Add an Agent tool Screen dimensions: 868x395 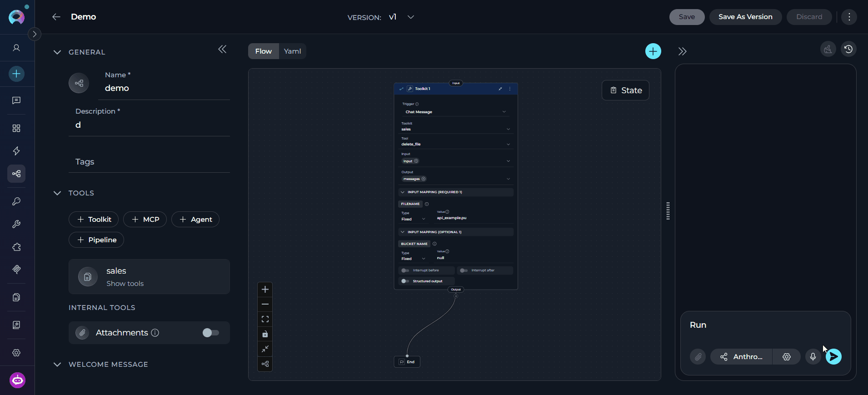(x=195, y=220)
